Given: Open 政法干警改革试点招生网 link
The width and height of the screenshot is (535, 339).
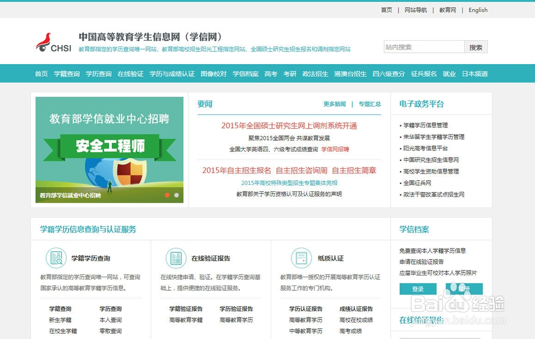Looking at the screenshot, I should (434, 195).
